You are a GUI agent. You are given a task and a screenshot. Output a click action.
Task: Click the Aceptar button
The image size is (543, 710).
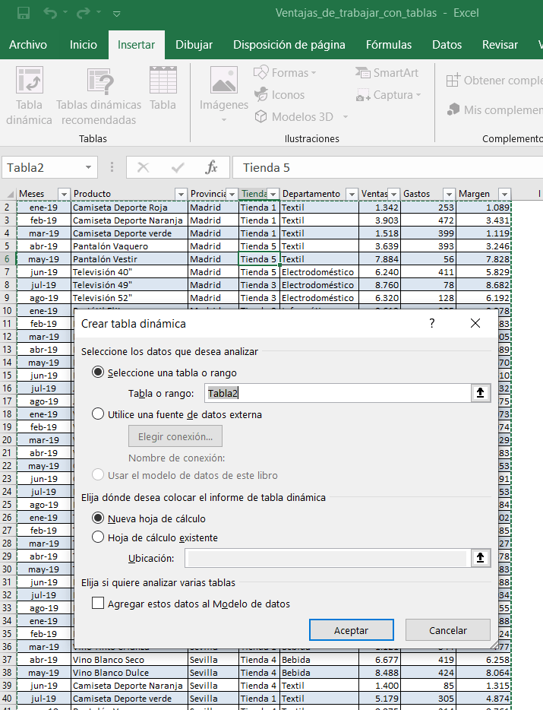pyautogui.click(x=351, y=630)
